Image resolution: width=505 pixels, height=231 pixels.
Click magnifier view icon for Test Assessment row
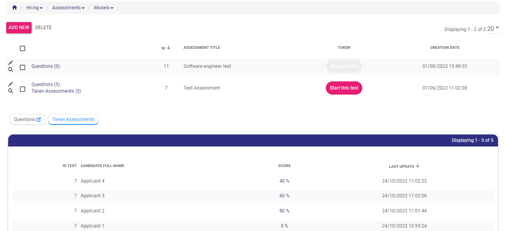pyautogui.click(x=10, y=91)
